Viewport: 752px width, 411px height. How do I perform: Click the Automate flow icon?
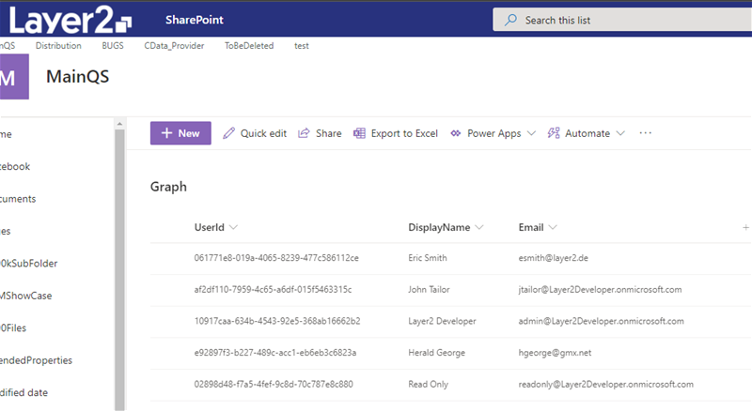click(x=554, y=133)
